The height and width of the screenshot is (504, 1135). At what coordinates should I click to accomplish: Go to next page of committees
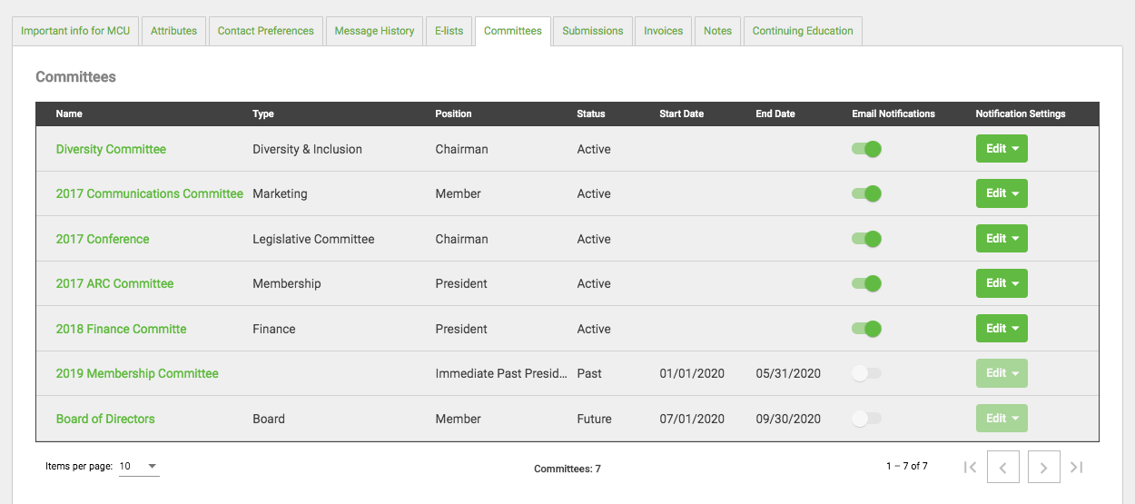[x=1044, y=467]
